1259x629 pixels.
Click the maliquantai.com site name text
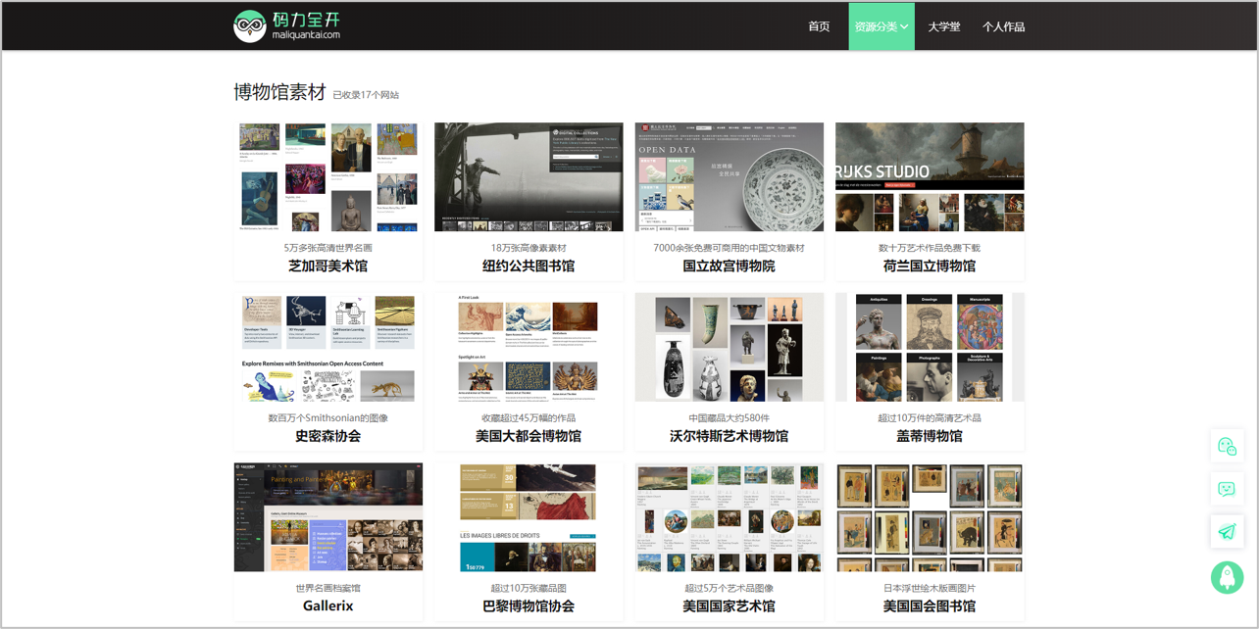click(x=306, y=35)
